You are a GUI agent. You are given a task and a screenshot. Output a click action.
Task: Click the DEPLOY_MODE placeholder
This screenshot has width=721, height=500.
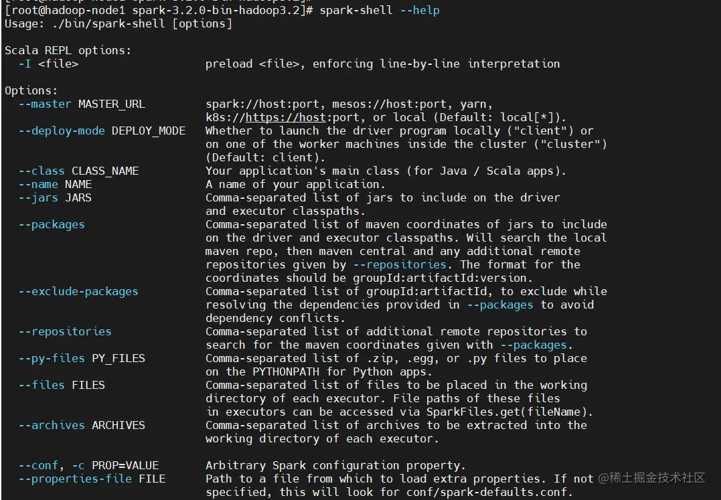149,131
